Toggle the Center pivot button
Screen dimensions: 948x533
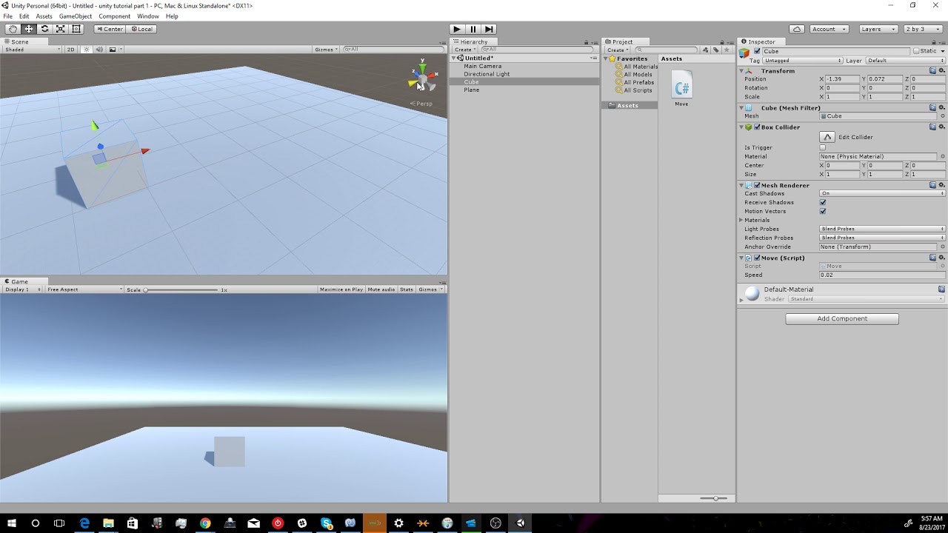[110, 29]
